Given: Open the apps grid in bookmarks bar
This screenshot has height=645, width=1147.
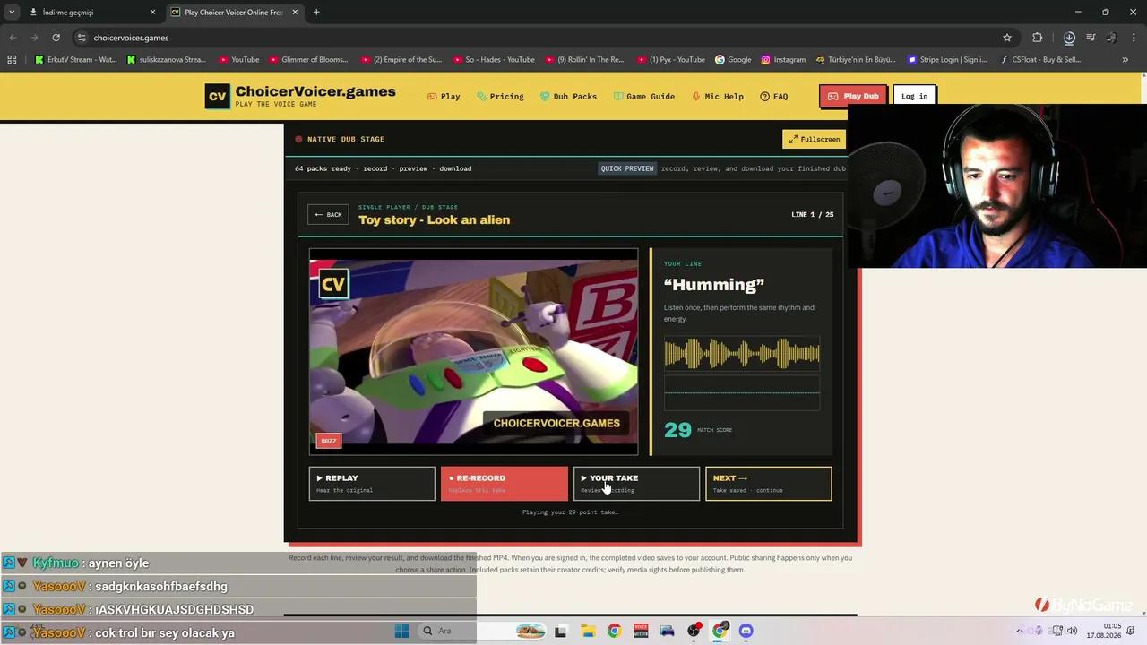Looking at the screenshot, I should pyautogui.click(x=12, y=60).
